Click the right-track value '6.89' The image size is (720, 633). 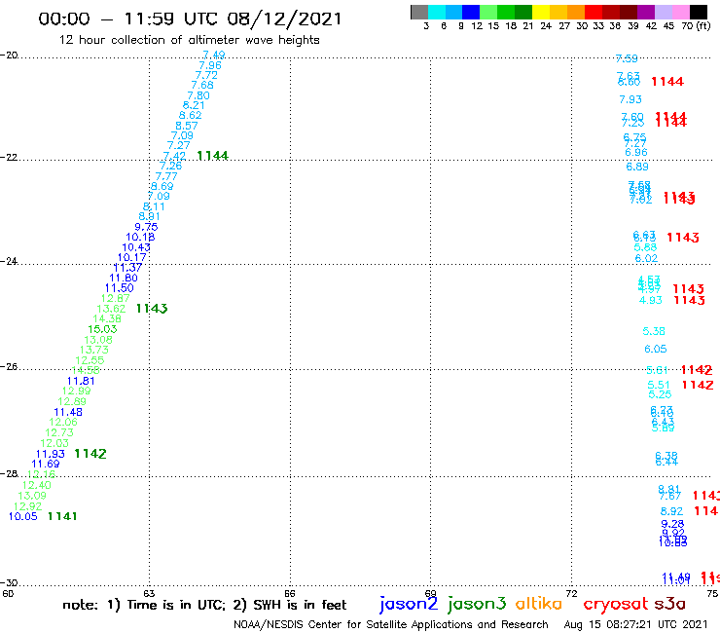tap(637, 167)
